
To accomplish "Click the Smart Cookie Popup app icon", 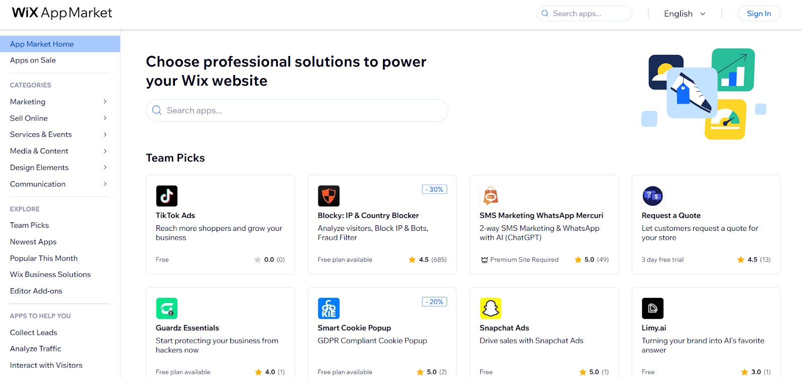I will (328, 308).
